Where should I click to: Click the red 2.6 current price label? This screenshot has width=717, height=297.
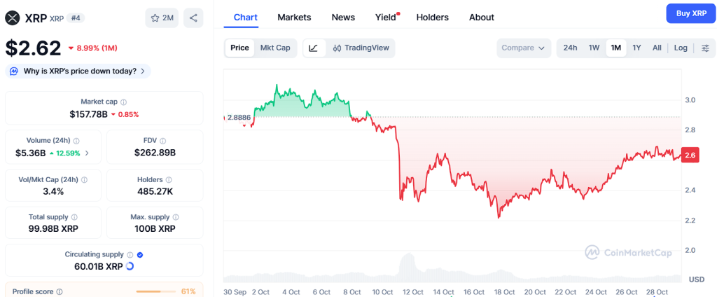pyautogui.click(x=690, y=156)
